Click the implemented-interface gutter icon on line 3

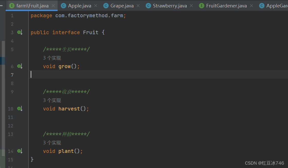pyautogui.click(x=20, y=32)
